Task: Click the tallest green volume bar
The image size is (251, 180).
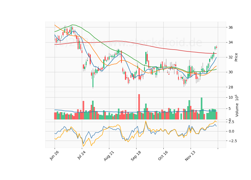Action: [x=202, y=109]
